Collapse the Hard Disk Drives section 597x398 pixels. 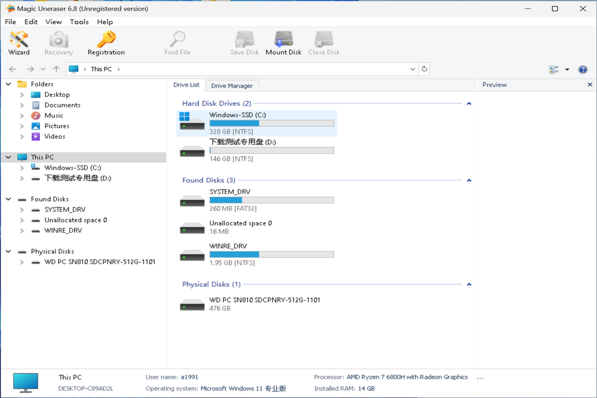(469, 103)
